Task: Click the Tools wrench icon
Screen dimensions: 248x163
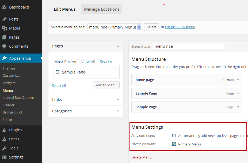Action: (4, 148)
